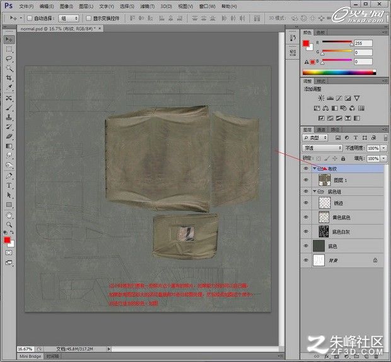Close the normal.psd document tab
The height and width of the screenshot is (362, 391).
click(100, 28)
